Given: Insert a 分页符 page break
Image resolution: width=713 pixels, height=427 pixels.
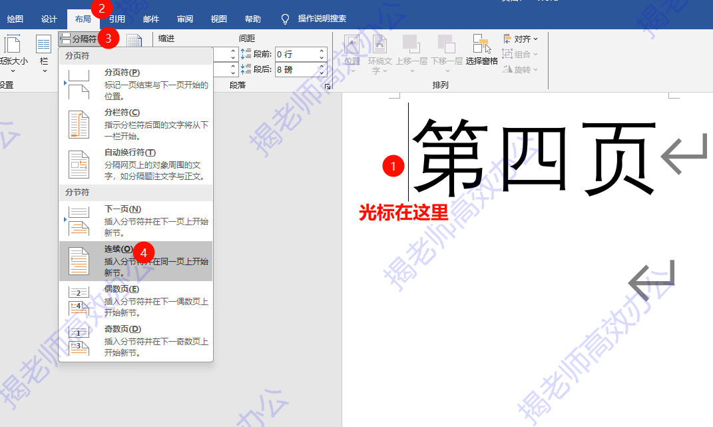Looking at the screenshot, I should tap(136, 84).
